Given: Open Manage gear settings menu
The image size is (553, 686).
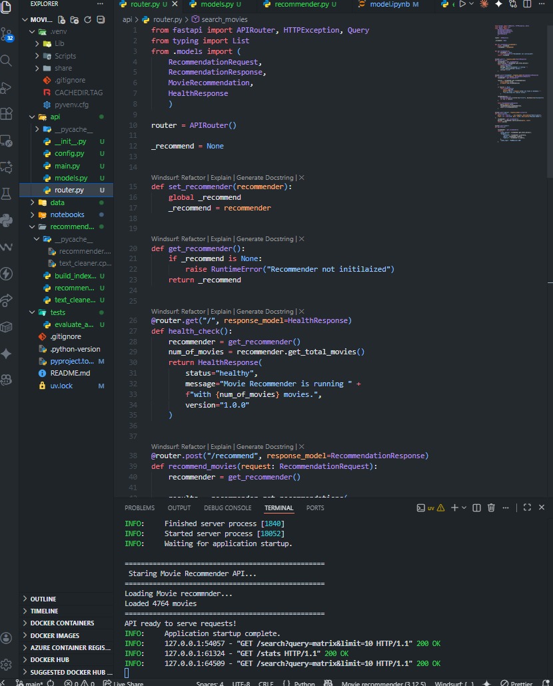Looking at the screenshot, I should point(6,665).
